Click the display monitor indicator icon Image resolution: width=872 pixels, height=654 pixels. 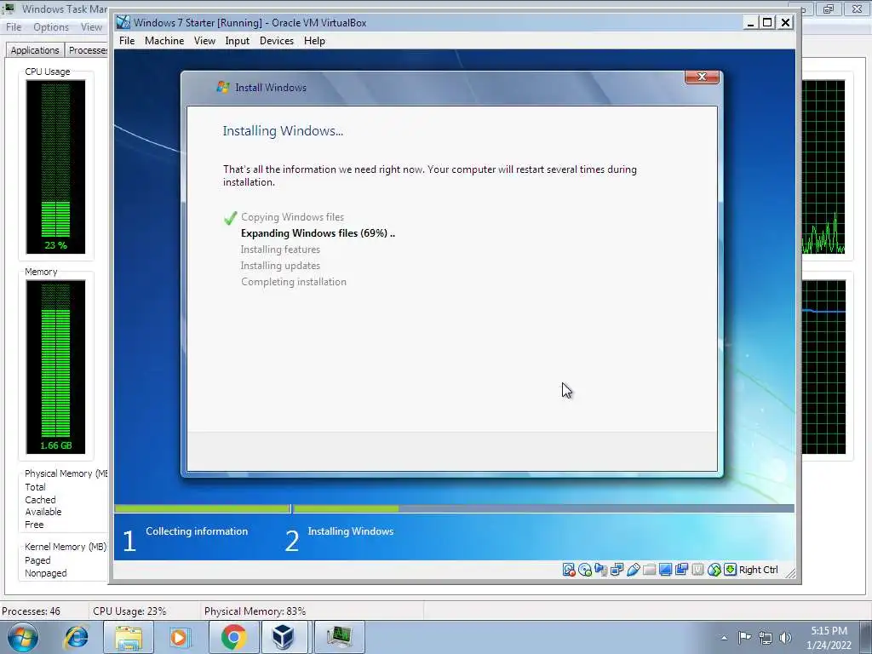pyautogui.click(x=665, y=570)
